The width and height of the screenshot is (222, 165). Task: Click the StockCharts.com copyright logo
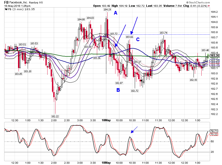click(198, 2)
